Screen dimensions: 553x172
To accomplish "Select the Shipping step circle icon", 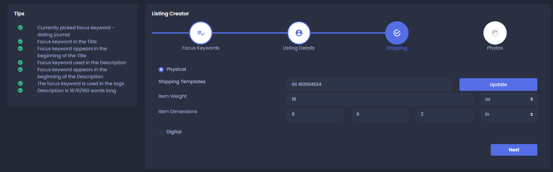I will tap(397, 33).
